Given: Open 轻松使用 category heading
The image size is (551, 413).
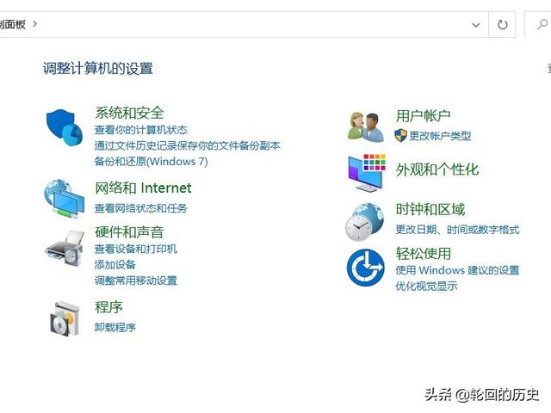Looking at the screenshot, I should point(423,253).
